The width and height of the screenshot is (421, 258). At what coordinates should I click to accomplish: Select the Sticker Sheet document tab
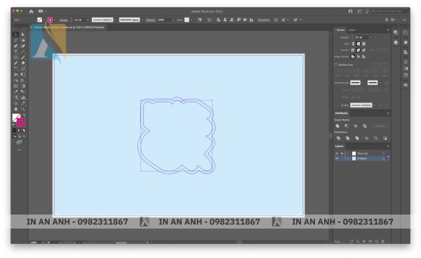(x=69, y=27)
